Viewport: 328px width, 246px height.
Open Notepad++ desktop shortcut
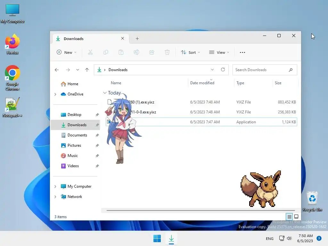pos(12,107)
